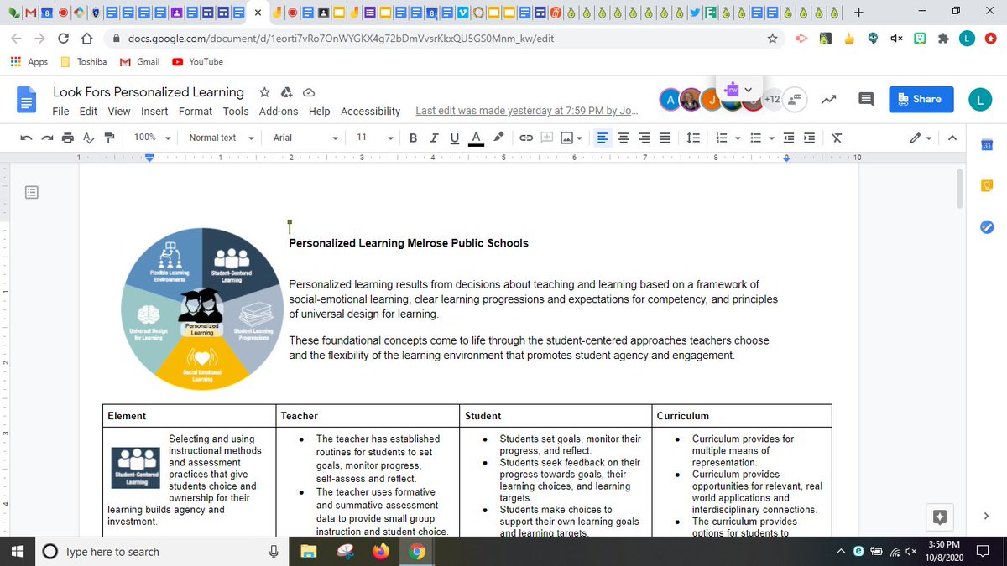Image resolution: width=1007 pixels, height=566 pixels.
Task: Click the Docs home logo
Action: tap(27, 100)
